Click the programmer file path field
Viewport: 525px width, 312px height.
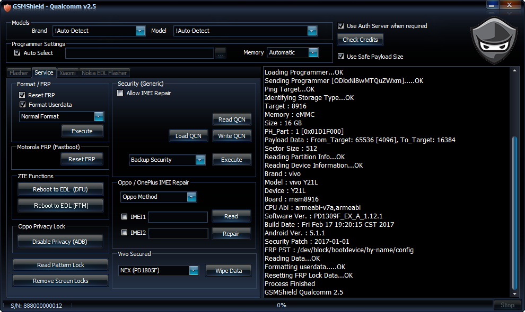click(139, 53)
